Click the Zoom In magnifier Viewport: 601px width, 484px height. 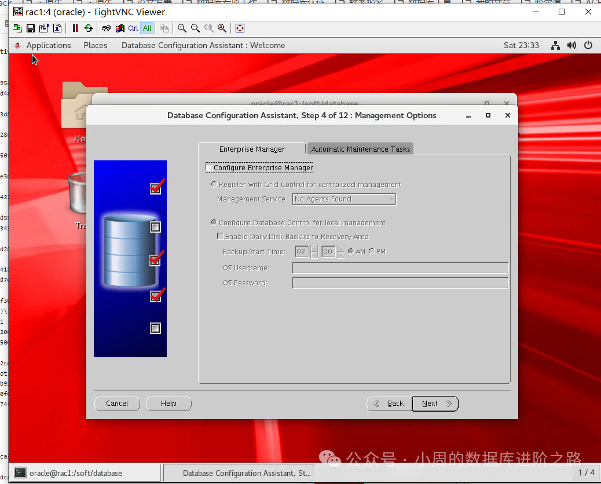tap(182, 28)
